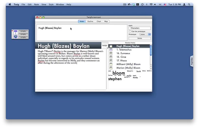Click the selected Hugh (Blazes) Boylan note icon
The width and height of the screenshot is (199, 128).
pos(111,46)
